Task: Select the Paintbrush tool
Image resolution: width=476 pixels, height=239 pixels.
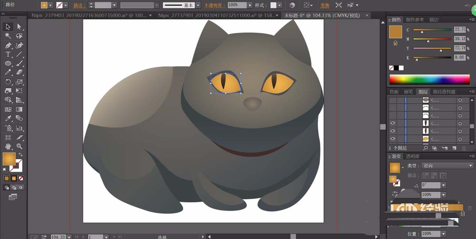Action: pyautogui.click(x=19, y=64)
